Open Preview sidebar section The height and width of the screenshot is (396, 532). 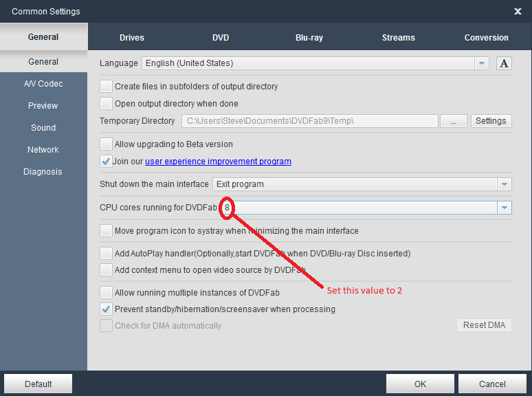(x=43, y=106)
